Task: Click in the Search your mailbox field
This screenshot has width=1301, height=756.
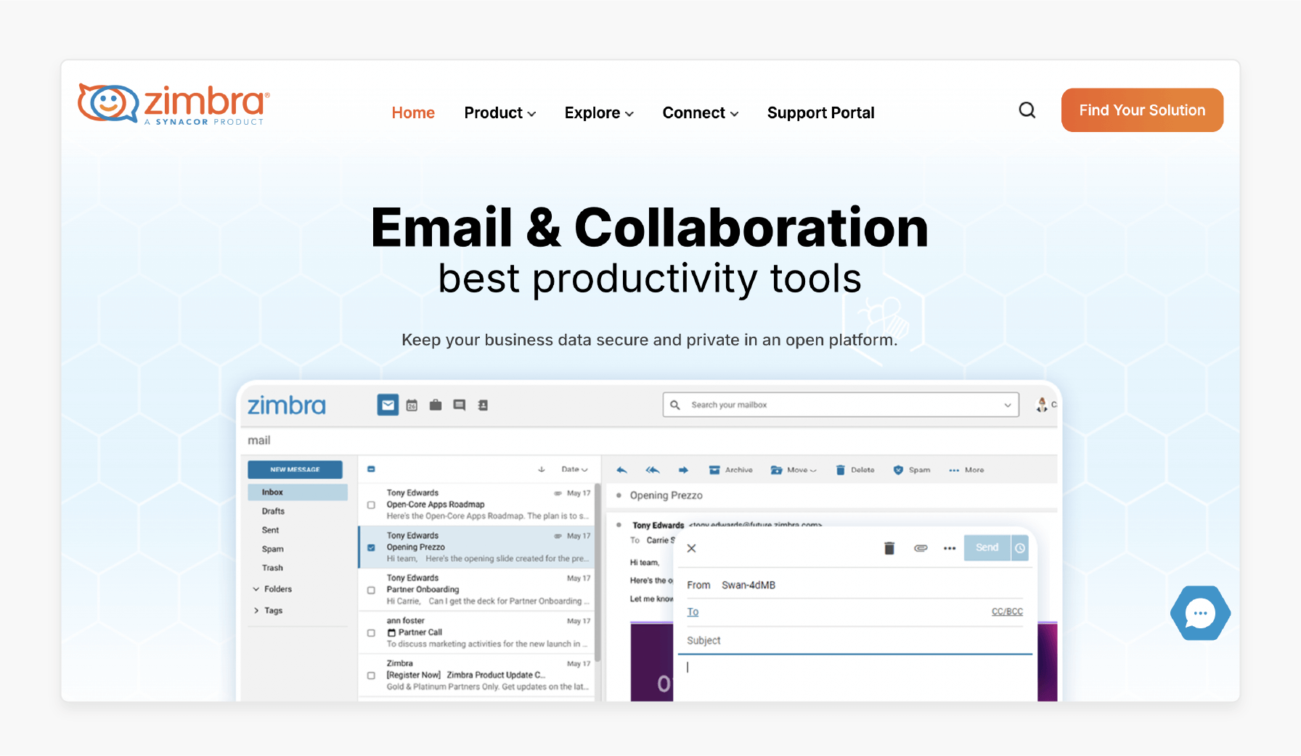Action: [x=841, y=405]
